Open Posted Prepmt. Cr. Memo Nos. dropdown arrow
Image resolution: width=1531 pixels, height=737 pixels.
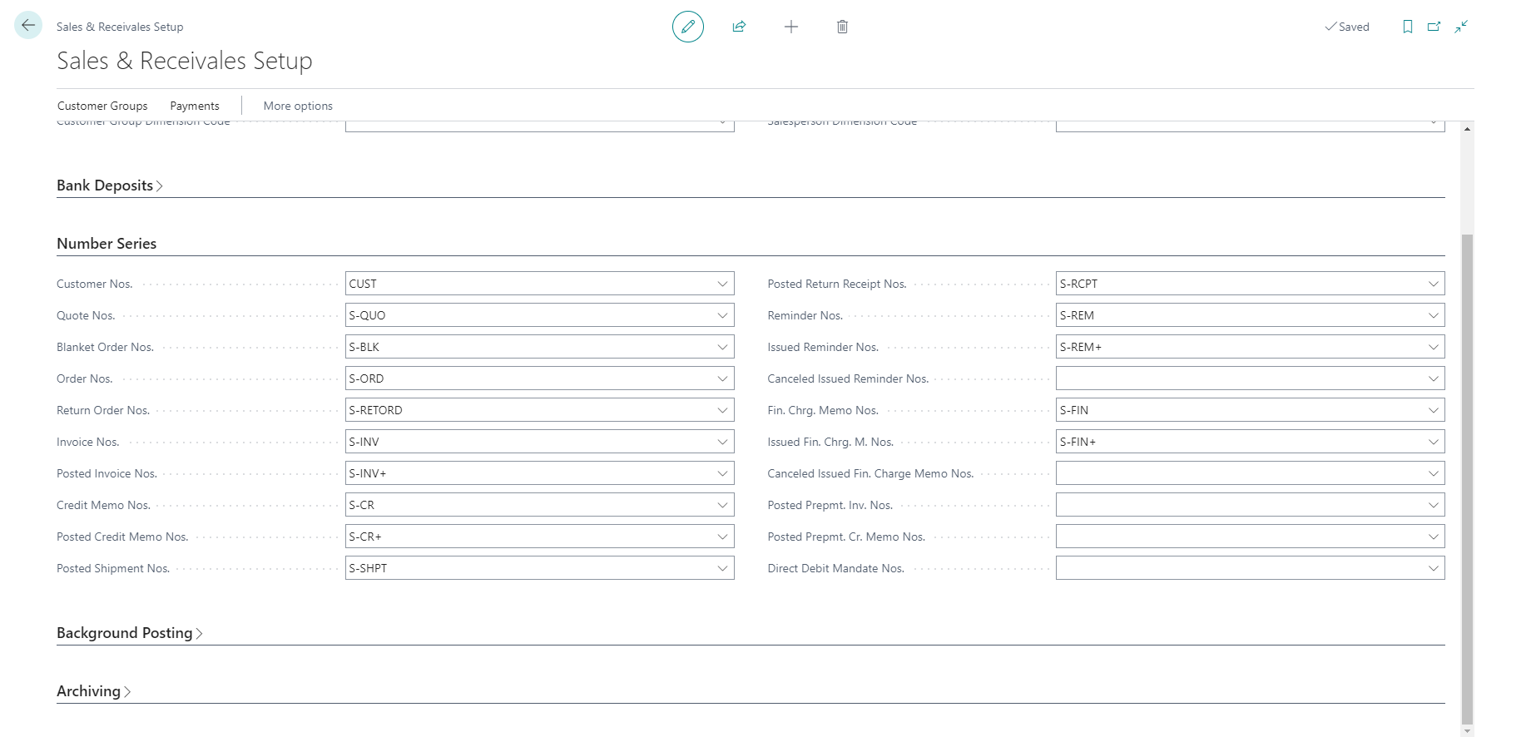(x=1433, y=537)
